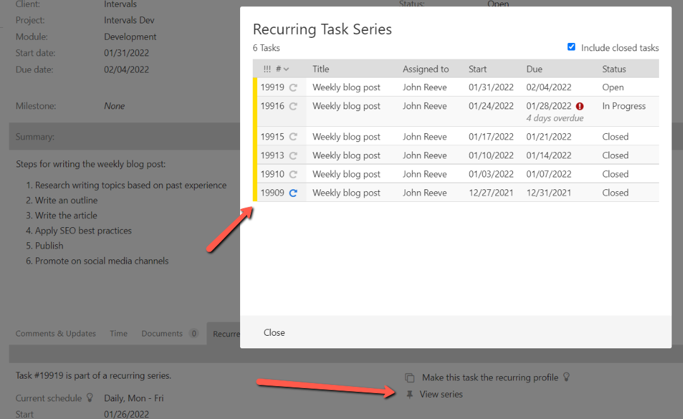Open the Time tab

[x=118, y=333]
